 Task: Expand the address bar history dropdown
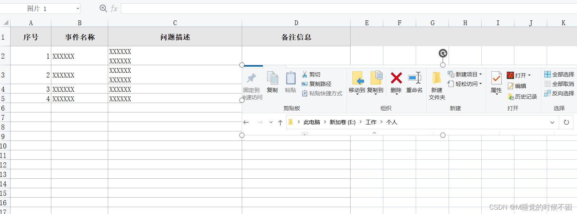pos(552,122)
